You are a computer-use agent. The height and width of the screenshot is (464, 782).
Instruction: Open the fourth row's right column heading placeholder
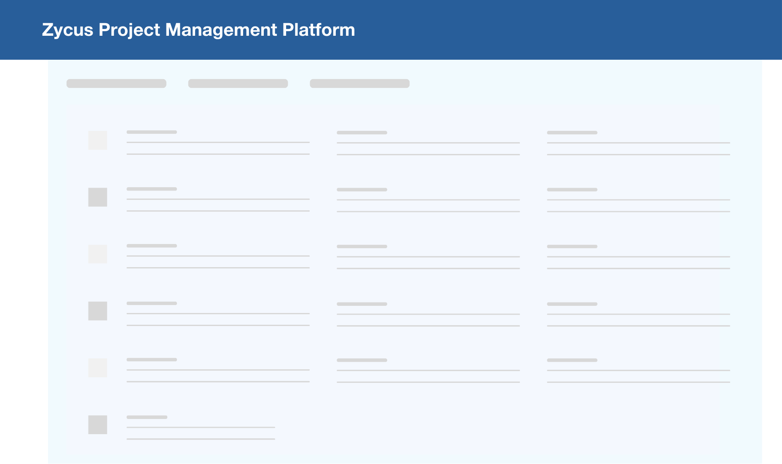[572, 304]
